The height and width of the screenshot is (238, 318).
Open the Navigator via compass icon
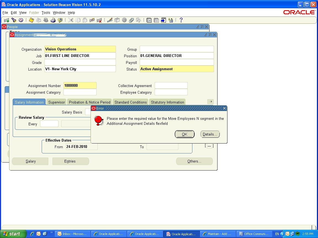click(21, 20)
